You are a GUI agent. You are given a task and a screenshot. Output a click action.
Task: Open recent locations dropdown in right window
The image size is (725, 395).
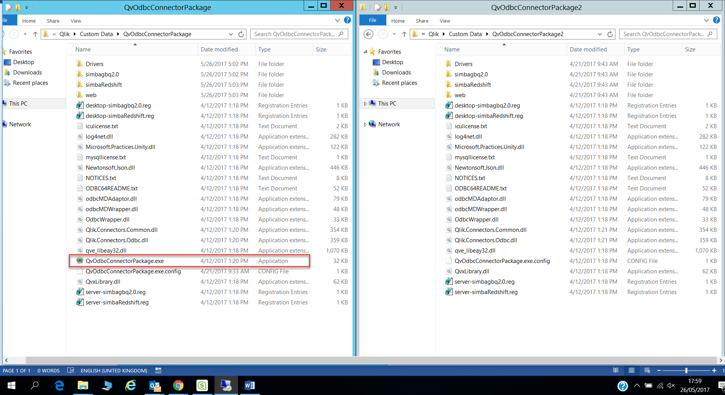[394, 34]
